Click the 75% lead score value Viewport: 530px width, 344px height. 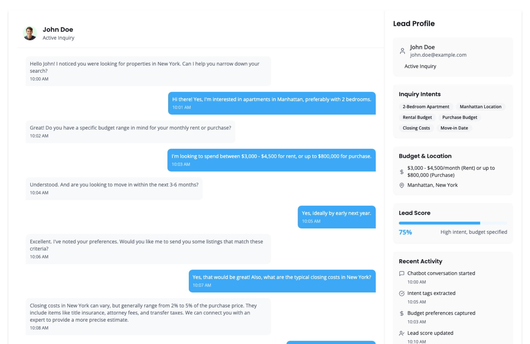[405, 232]
